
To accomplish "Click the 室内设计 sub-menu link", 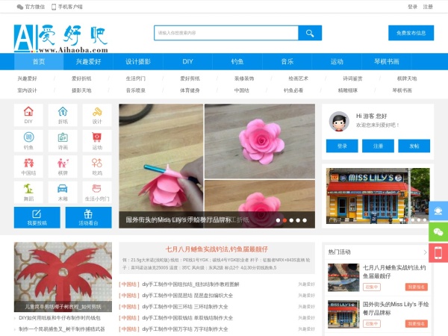I will 27,90.
